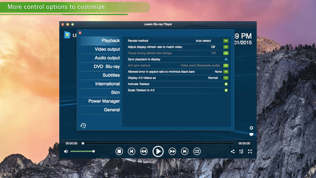Select the Playback settings tab

(x=100, y=41)
